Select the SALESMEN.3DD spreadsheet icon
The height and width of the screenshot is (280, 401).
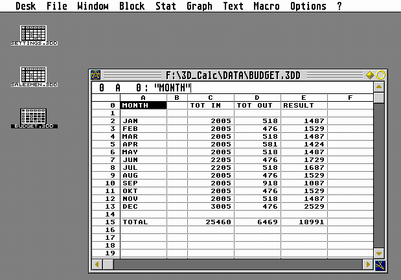[34, 75]
